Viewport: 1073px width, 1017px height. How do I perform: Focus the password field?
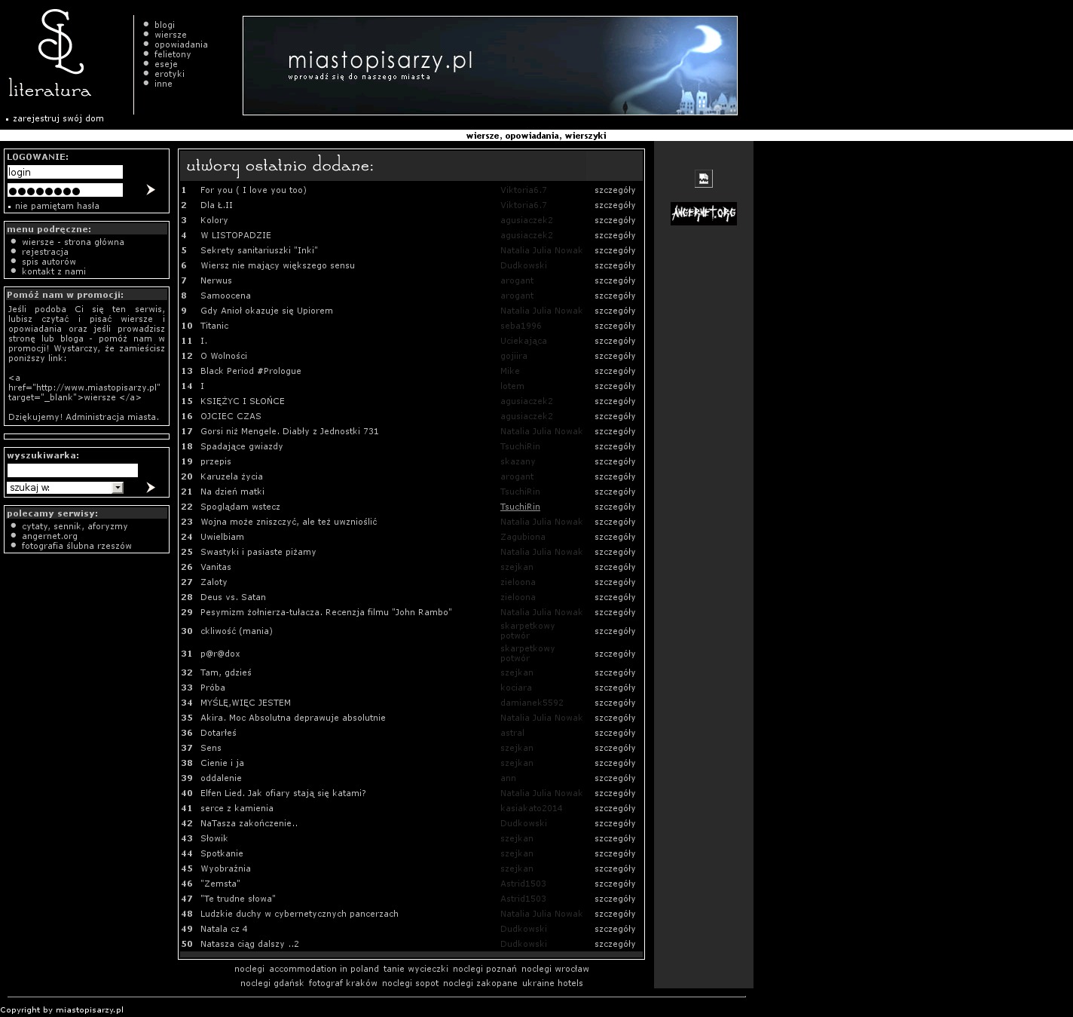(65, 190)
